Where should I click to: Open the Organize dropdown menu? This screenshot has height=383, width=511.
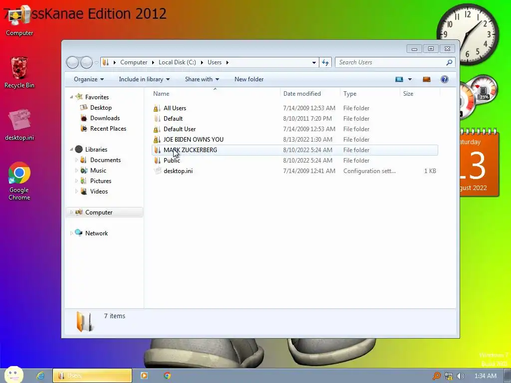tap(89, 79)
